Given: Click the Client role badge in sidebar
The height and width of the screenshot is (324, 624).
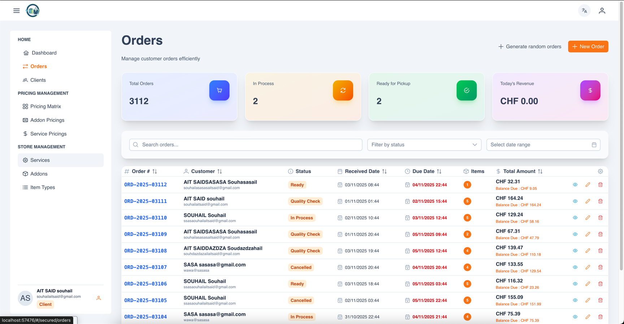Looking at the screenshot, I should point(45,305).
